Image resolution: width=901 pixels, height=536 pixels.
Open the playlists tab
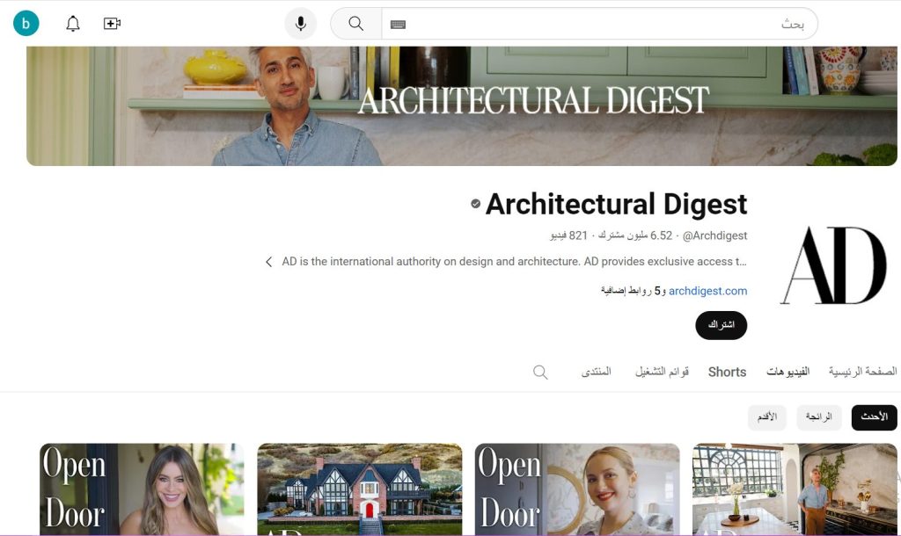pyautogui.click(x=662, y=373)
